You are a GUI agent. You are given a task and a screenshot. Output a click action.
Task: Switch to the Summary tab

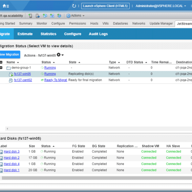pos(26,23)
